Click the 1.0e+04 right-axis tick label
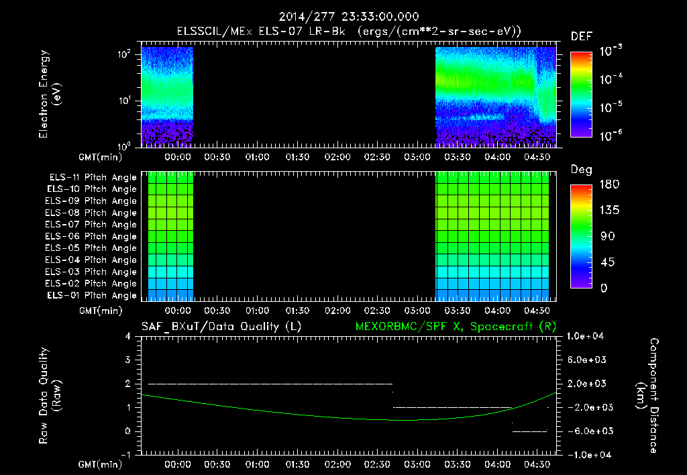The width and height of the screenshot is (687, 475). (x=585, y=336)
